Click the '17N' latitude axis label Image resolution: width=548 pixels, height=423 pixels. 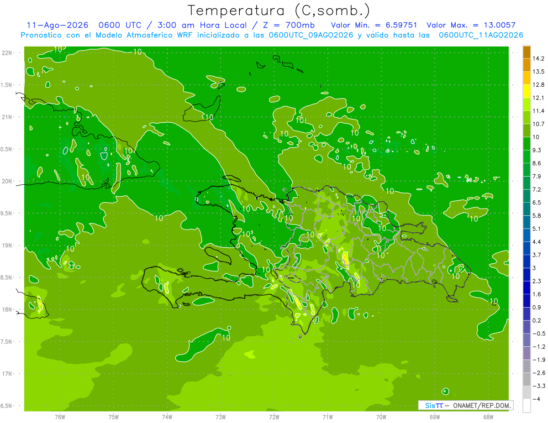8,374
